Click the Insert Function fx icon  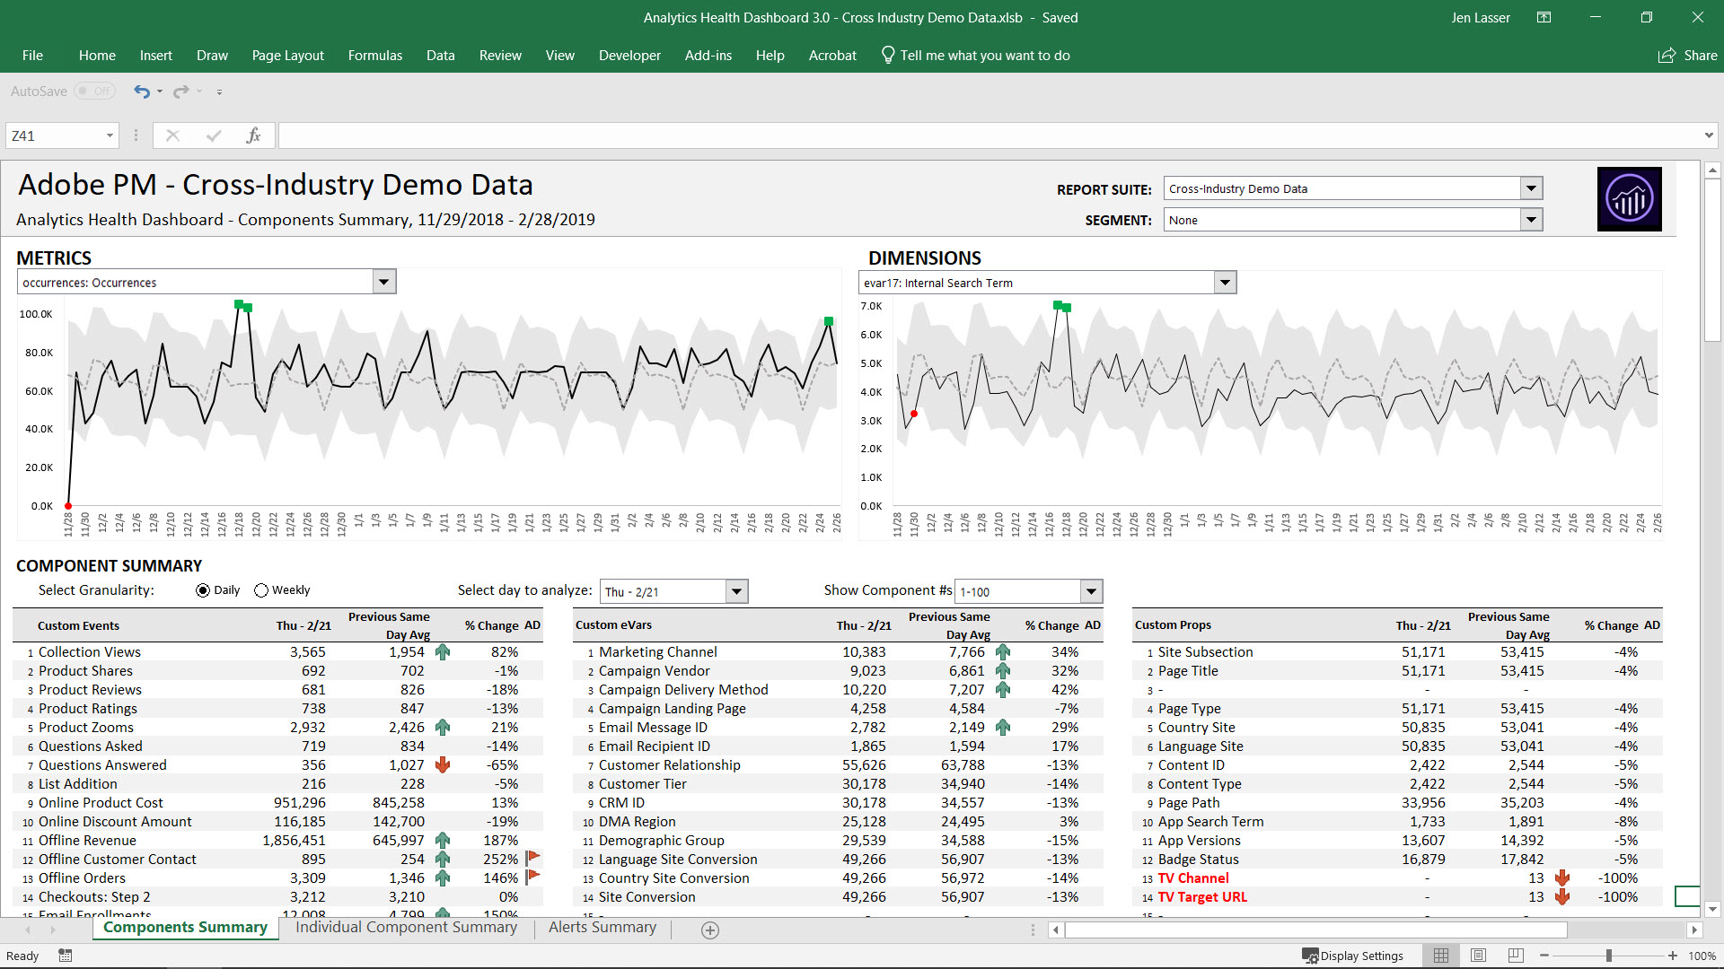click(253, 135)
